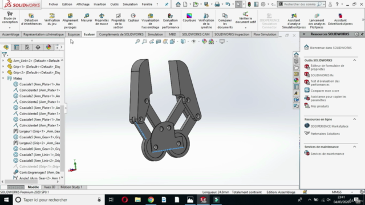Open Assistant d'analyse SimulationXpress
The width and height of the screenshot is (365, 205).
coord(294,20)
